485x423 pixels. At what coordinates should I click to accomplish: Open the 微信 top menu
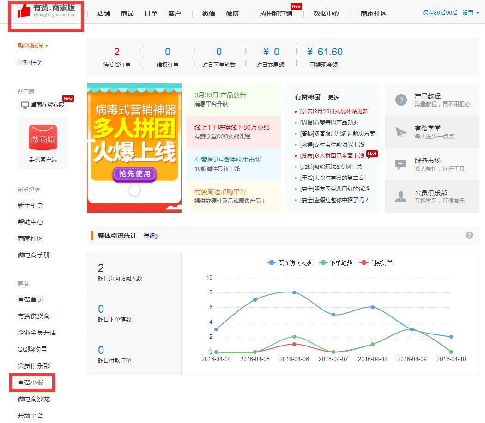pyautogui.click(x=209, y=13)
